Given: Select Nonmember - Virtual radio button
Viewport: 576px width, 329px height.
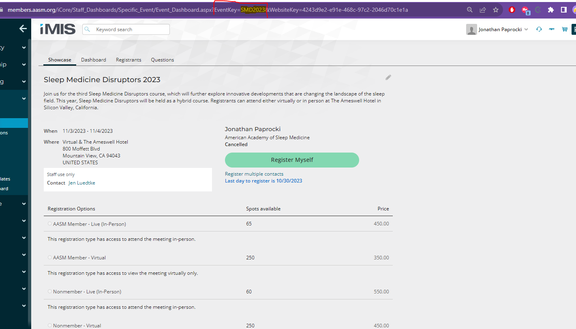Looking at the screenshot, I should click(x=50, y=325).
